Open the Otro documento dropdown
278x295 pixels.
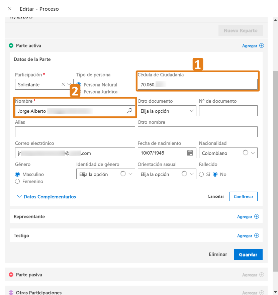point(167,111)
